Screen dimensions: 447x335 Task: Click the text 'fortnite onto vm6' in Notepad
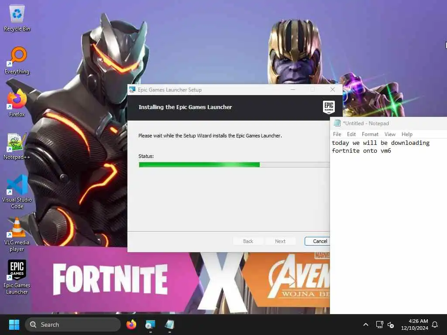(361, 150)
